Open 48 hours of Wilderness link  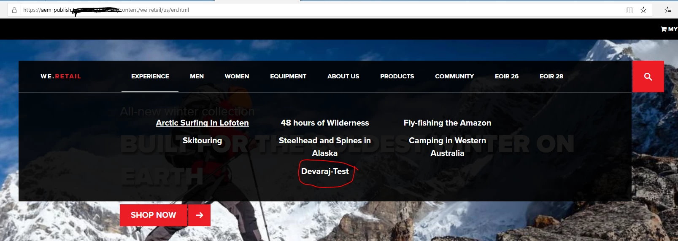click(325, 123)
